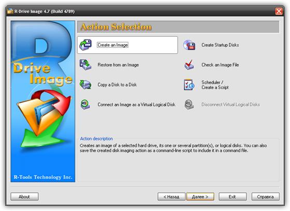Click the Copy a Disk to a Disk icon

point(85,85)
